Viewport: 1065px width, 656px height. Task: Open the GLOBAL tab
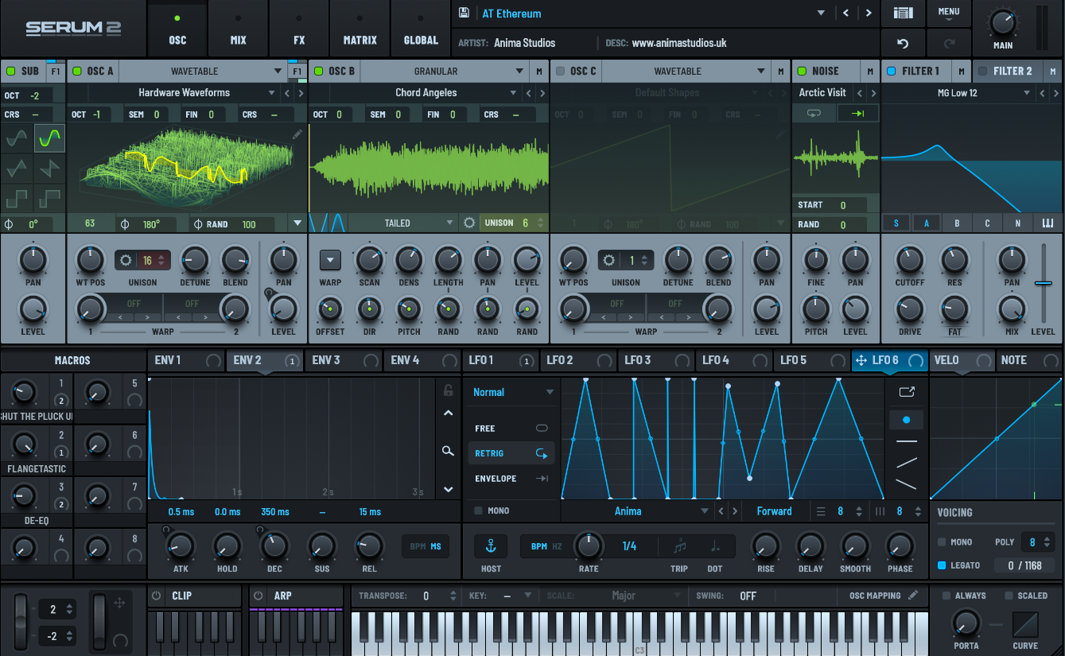(x=421, y=29)
